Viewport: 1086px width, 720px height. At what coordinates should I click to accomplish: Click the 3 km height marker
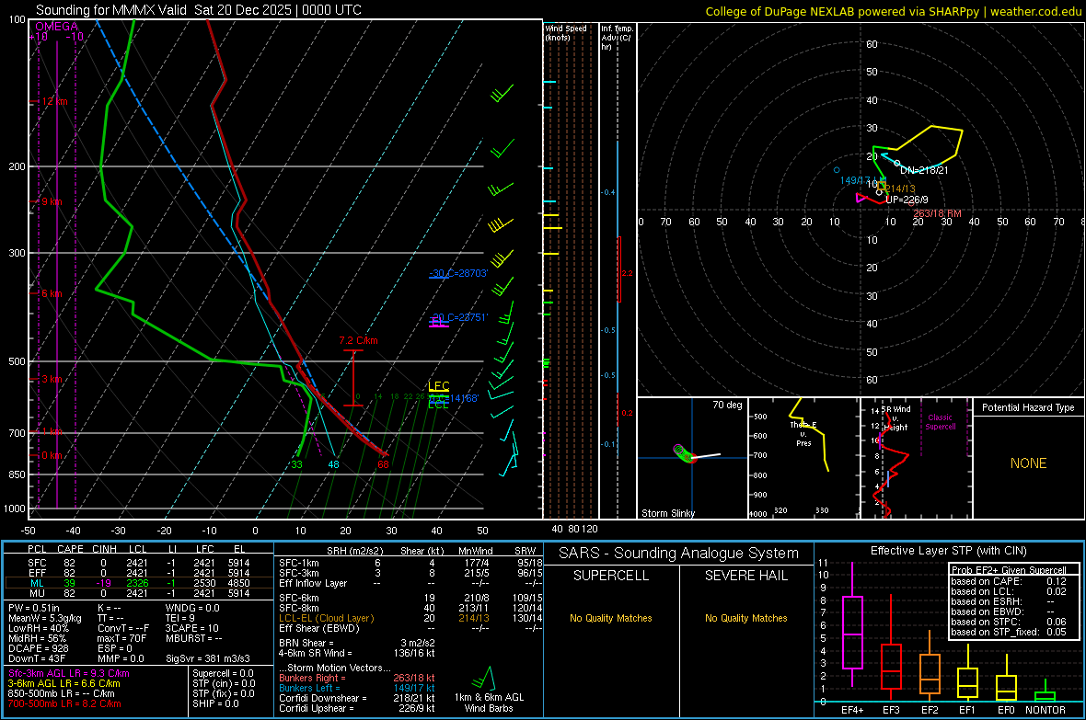click(52, 379)
